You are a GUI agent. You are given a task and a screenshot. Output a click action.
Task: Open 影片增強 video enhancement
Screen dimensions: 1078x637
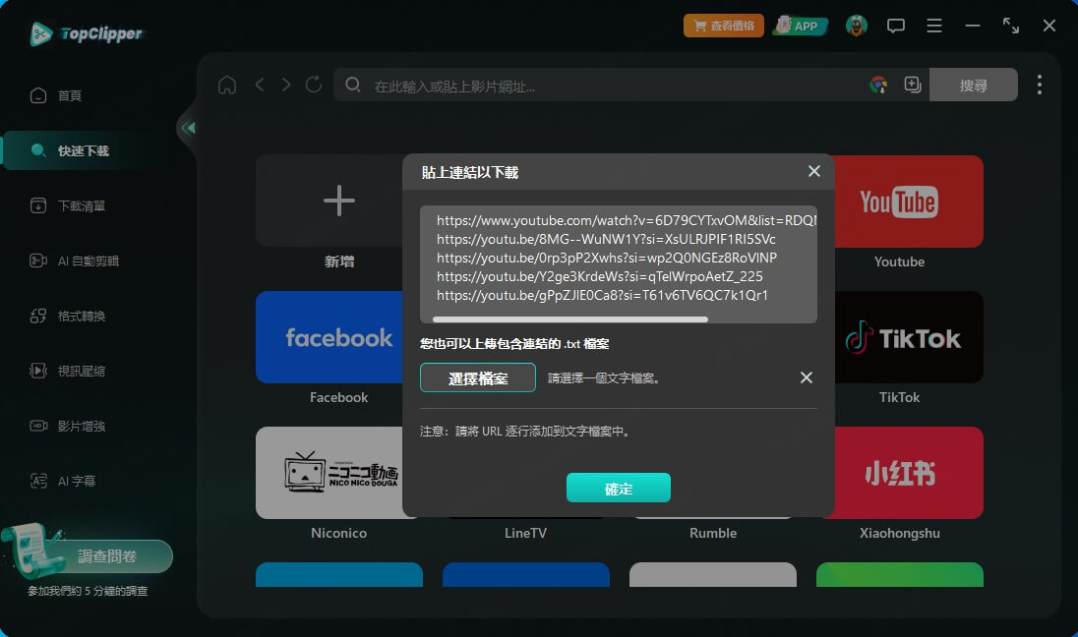point(67,426)
